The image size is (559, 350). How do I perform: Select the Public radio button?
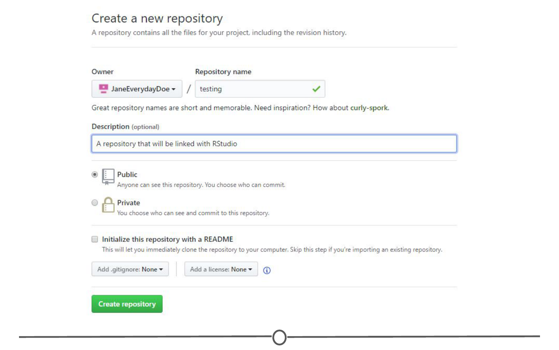[95, 174]
